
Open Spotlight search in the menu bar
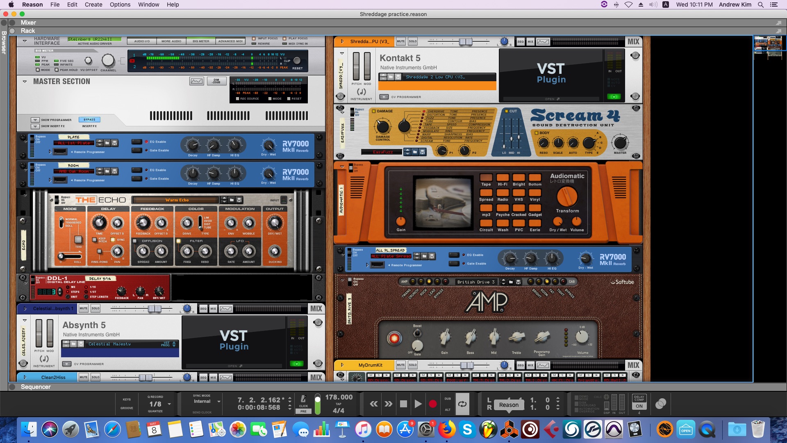point(760,5)
